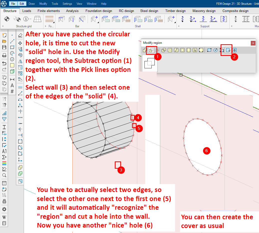The image size is (259, 233).
Task: Open the Help menu
Action: click(104, 4)
